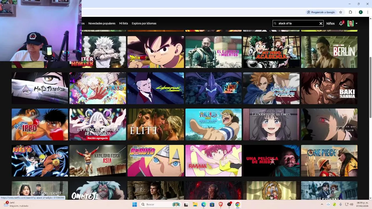
Task: Click the microphone icon in system tray
Action: pos(340,204)
